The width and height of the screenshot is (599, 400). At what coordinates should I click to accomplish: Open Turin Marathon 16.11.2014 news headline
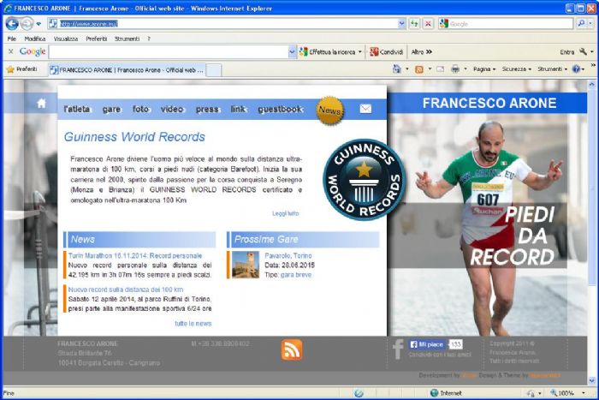pyautogui.click(x=135, y=255)
